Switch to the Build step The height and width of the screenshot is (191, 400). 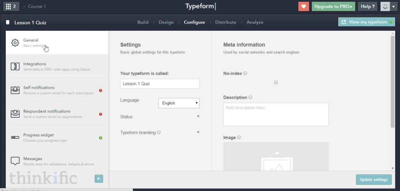(143, 22)
